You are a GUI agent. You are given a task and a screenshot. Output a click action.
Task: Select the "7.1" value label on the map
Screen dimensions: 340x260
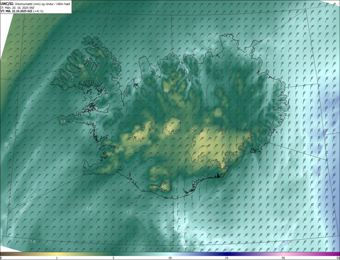pos(129,212)
